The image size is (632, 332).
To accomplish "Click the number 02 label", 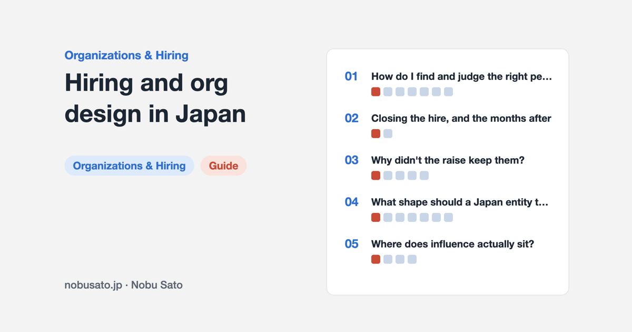I will tap(351, 119).
